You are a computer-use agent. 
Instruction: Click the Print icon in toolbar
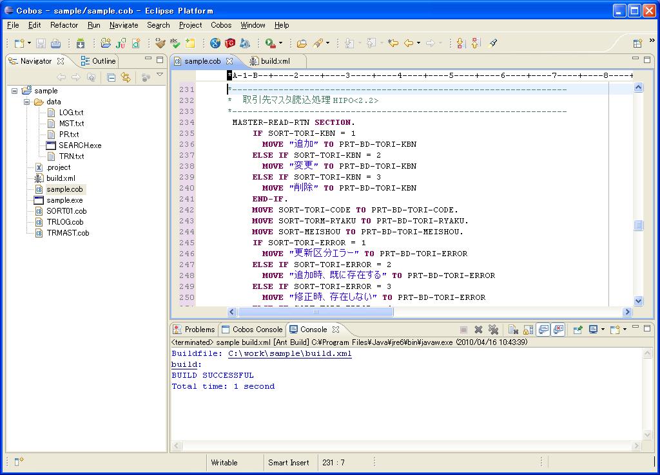click(55, 43)
